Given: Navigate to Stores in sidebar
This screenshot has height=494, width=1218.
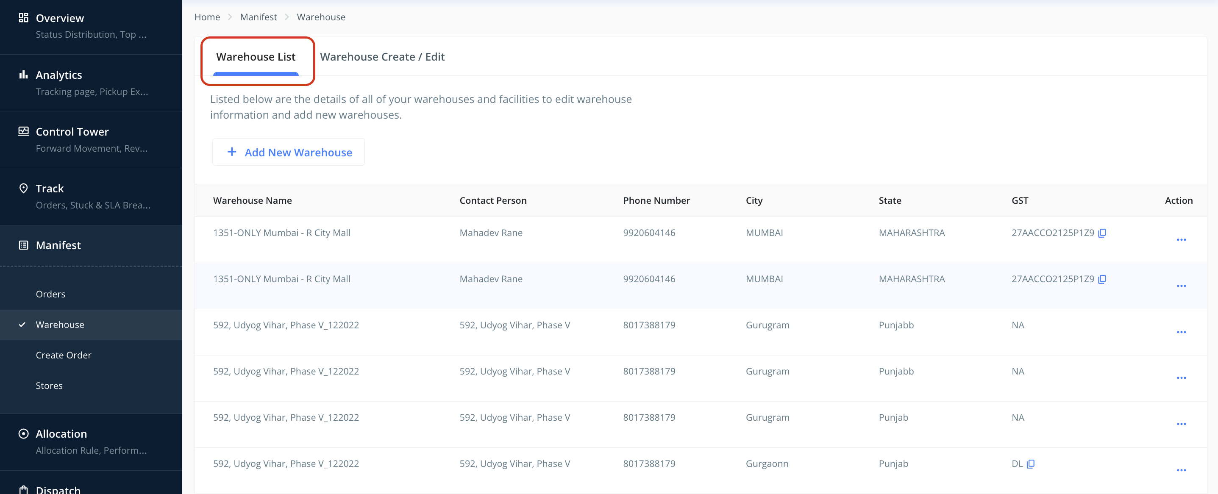Looking at the screenshot, I should [49, 386].
